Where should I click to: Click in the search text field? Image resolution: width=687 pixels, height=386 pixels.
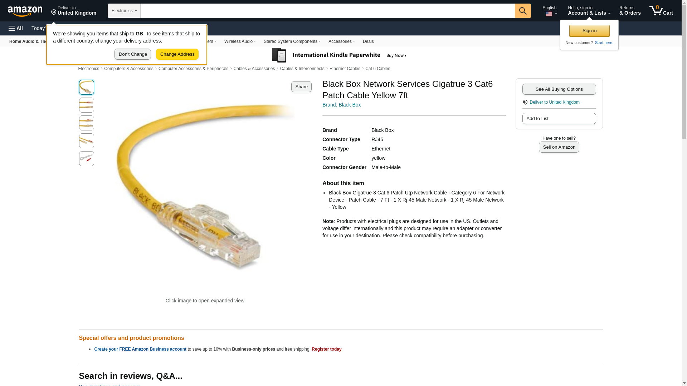[328, 11]
